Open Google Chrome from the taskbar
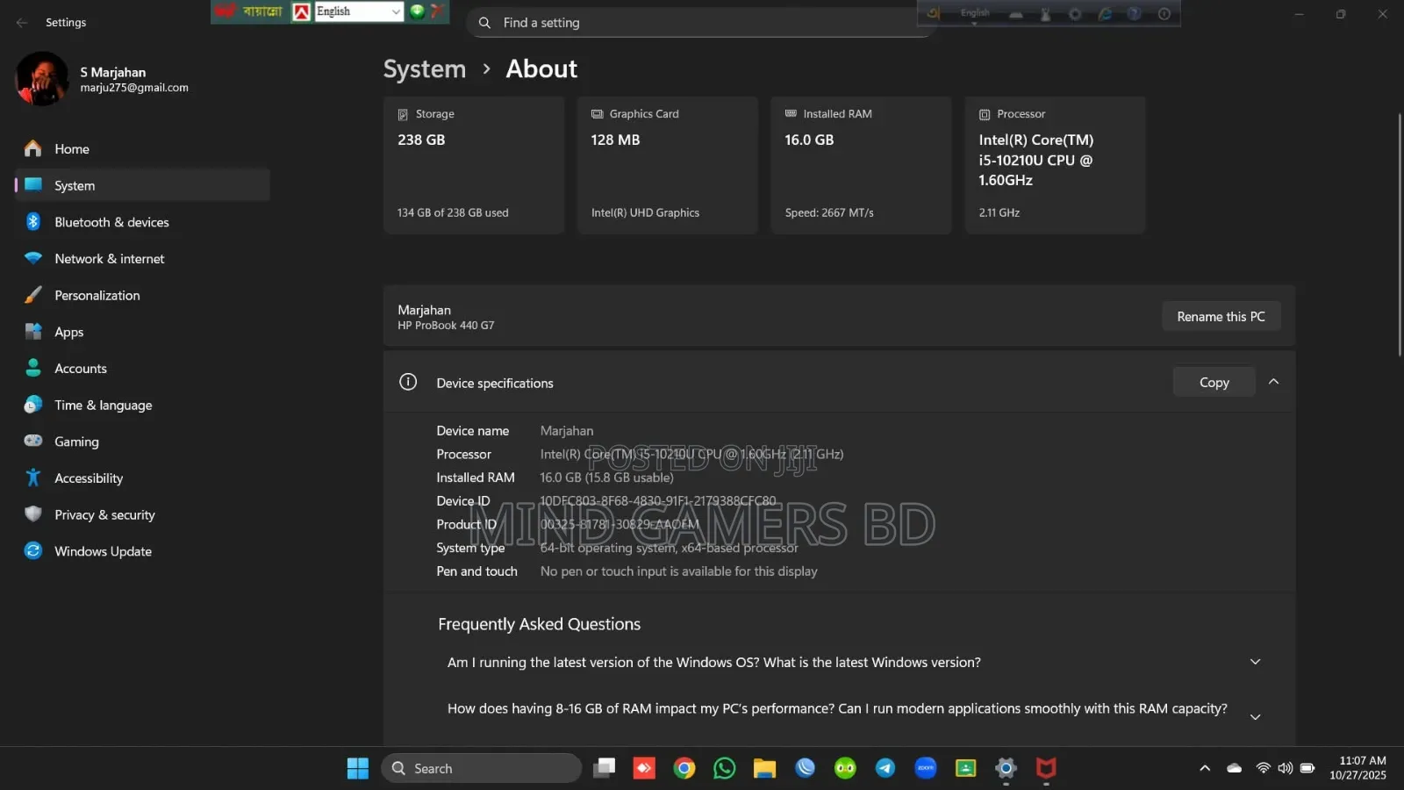This screenshot has height=790, width=1404. (684, 769)
